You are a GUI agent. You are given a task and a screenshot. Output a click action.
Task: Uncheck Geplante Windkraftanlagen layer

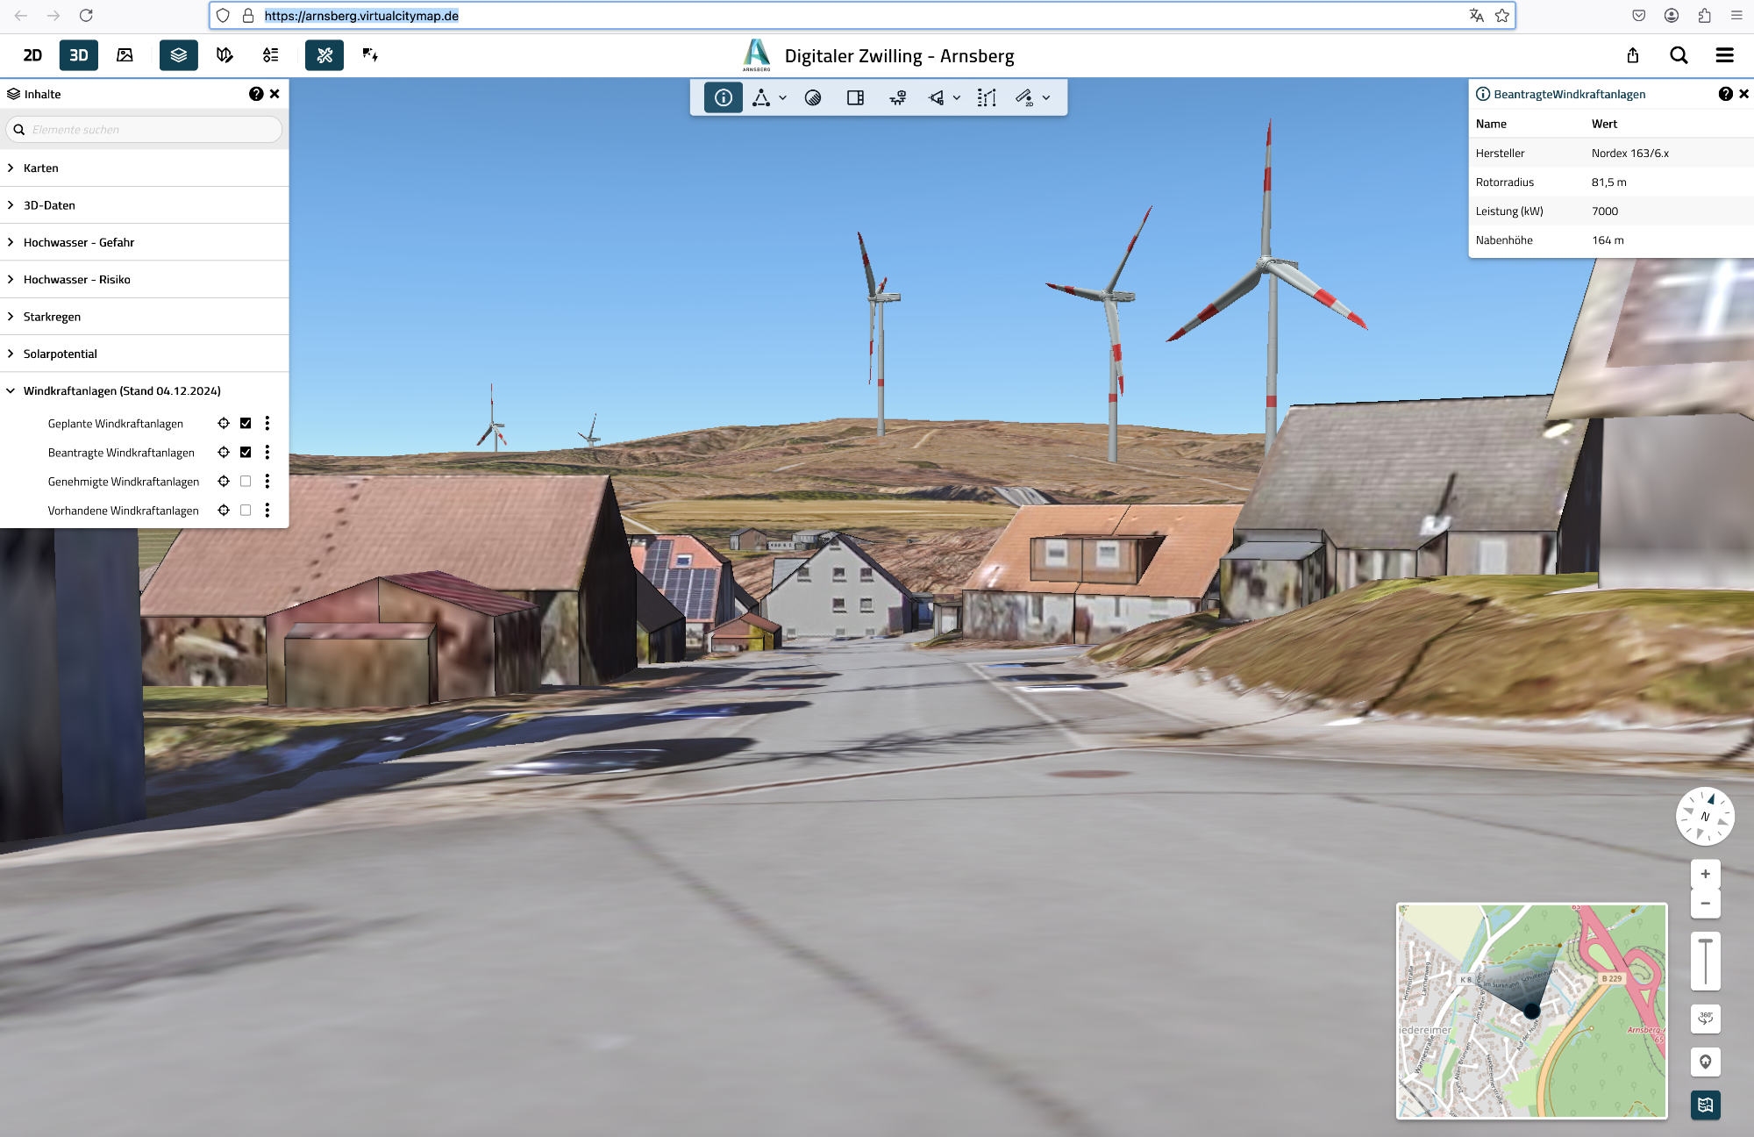coord(246,423)
